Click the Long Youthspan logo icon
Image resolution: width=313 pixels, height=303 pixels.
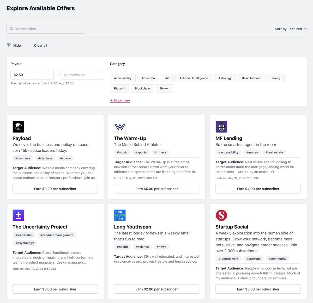[120, 215]
